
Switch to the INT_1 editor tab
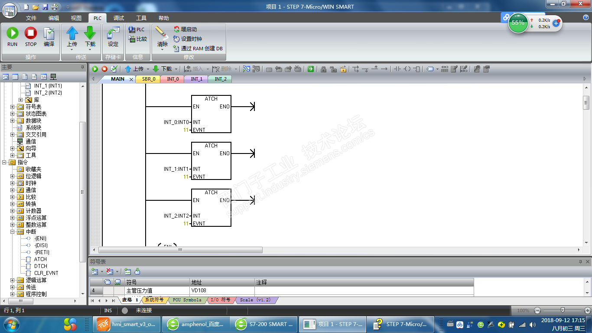pos(197,79)
